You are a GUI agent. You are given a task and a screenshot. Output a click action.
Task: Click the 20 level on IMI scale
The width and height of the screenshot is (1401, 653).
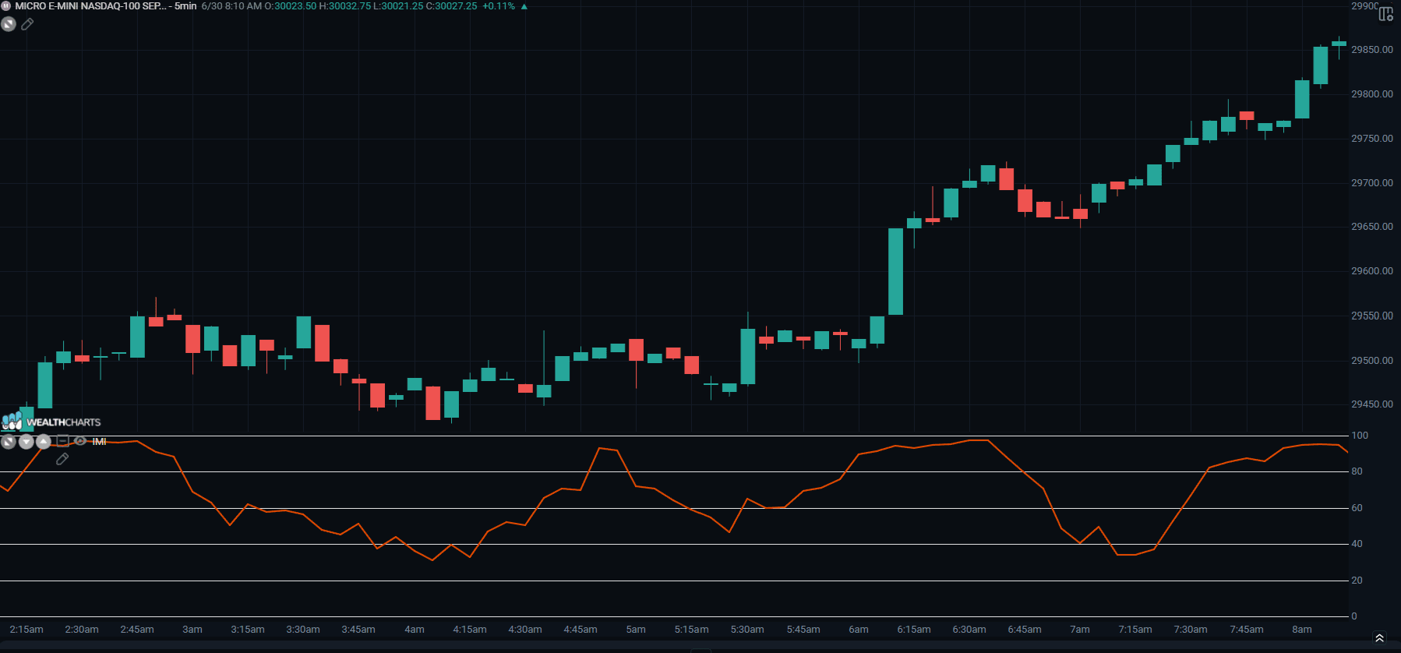[1357, 581]
